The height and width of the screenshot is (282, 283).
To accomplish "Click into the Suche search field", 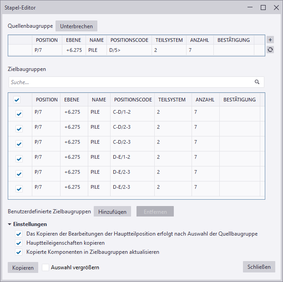I will pyautogui.click(x=130, y=82).
